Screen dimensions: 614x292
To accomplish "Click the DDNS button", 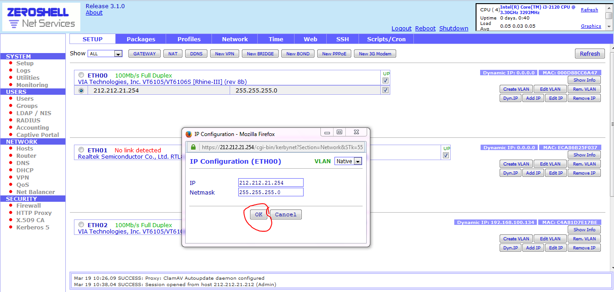I will [x=196, y=54].
